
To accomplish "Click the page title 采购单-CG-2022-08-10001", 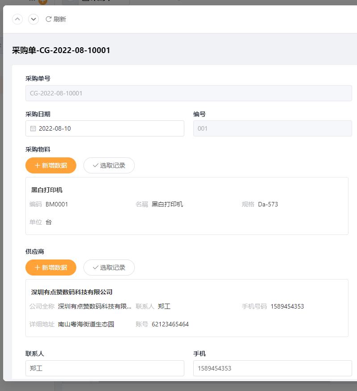I will [x=61, y=50].
